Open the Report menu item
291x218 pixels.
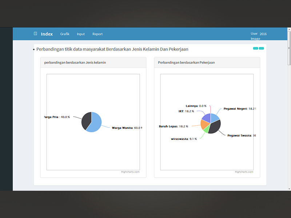click(97, 34)
